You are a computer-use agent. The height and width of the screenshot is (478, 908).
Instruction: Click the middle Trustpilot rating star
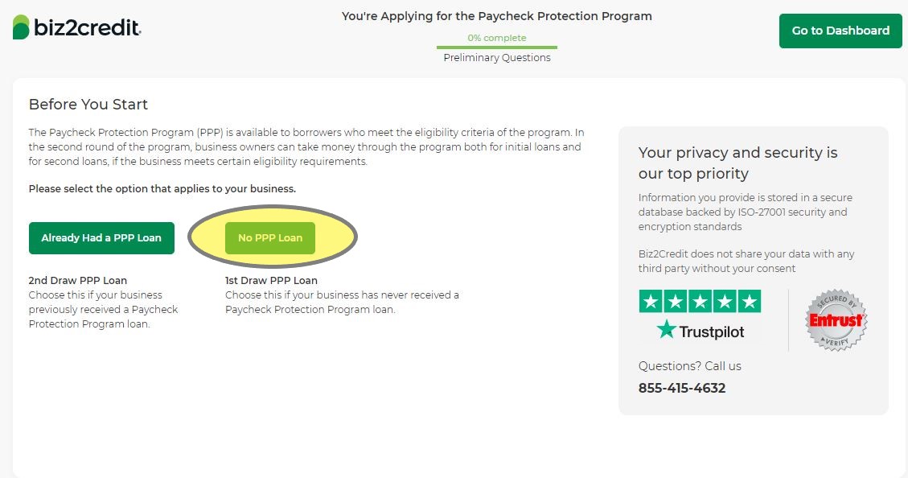pos(701,302)
